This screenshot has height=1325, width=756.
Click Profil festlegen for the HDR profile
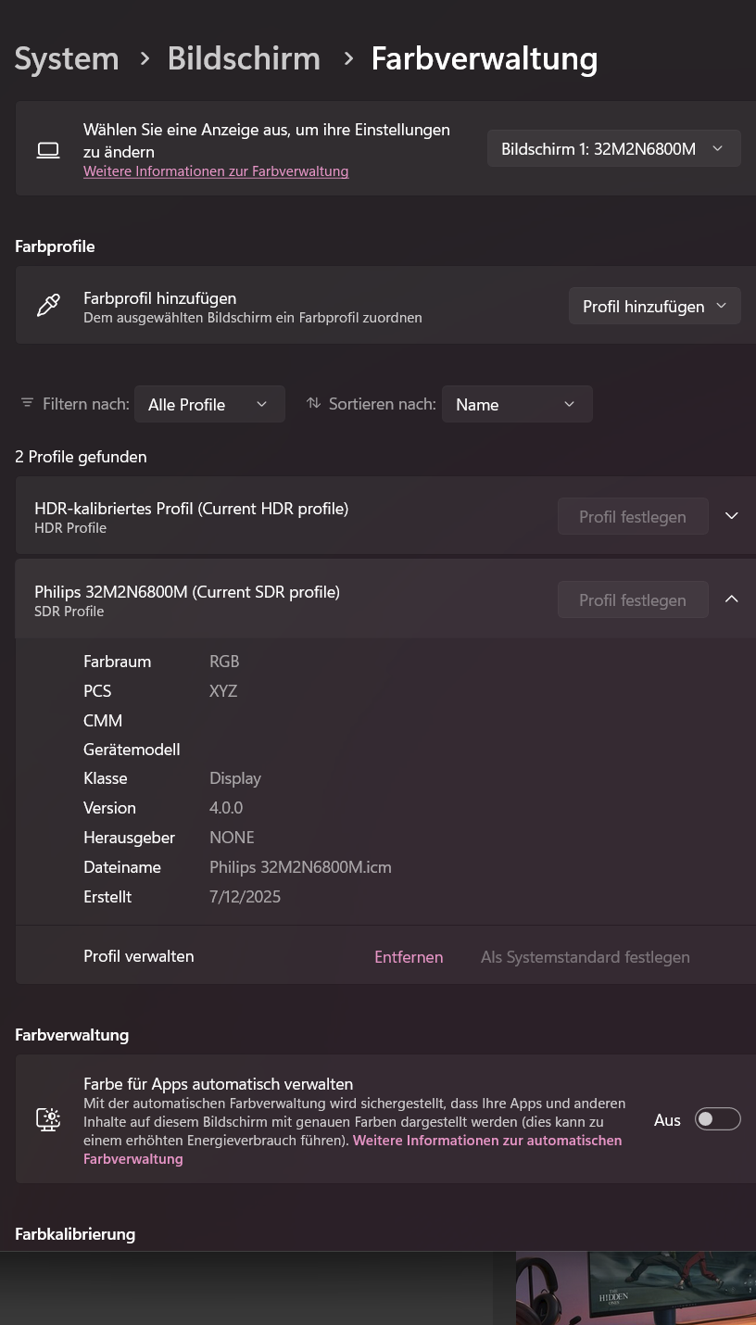[633, 517]
